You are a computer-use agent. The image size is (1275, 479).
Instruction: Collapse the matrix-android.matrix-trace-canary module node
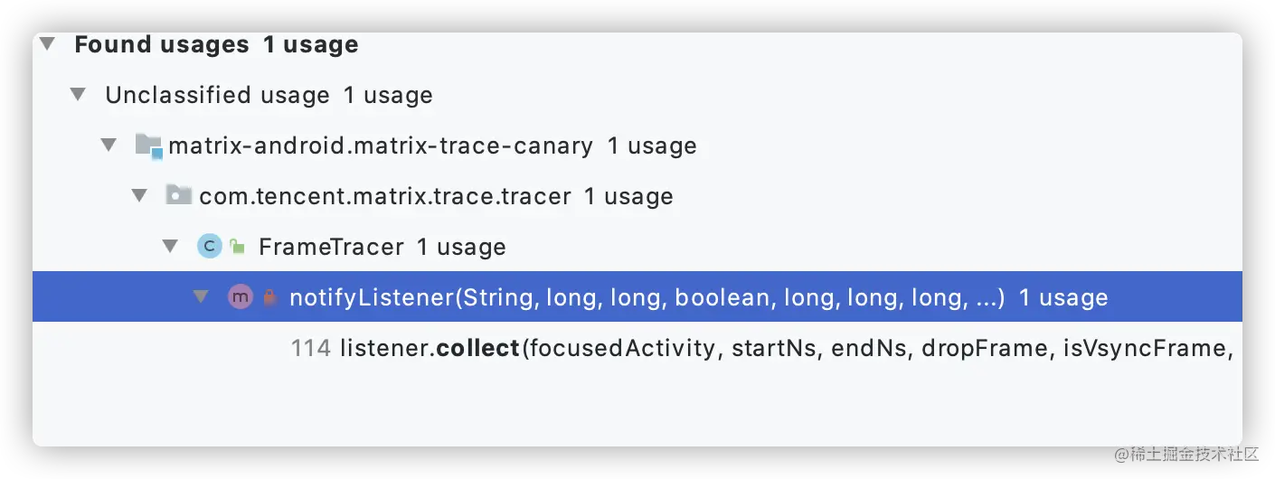[109, 146]
